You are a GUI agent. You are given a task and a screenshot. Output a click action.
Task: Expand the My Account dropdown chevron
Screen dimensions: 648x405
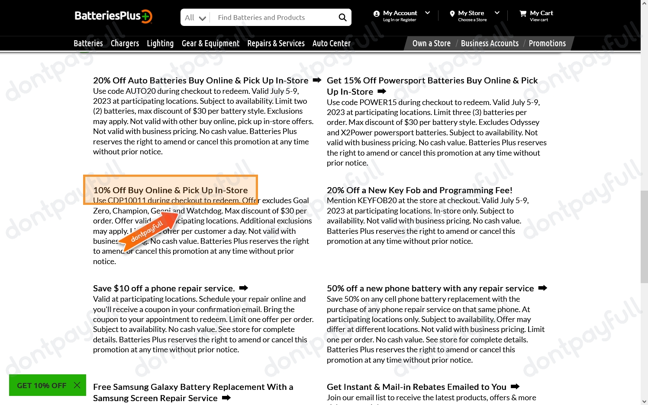[428, 13]
